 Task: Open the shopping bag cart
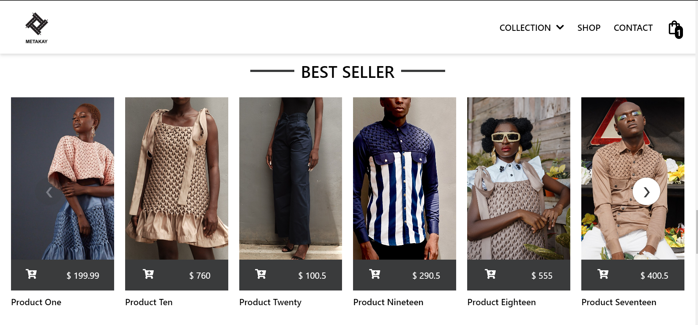675,29
